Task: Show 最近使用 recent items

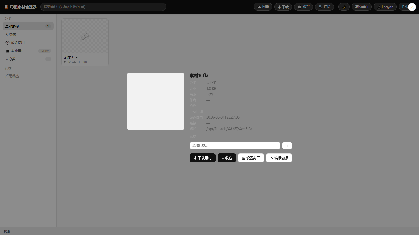Action: (28, 43)
